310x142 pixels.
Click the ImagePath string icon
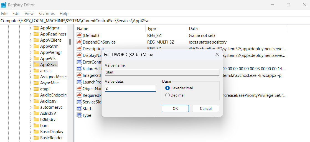tap(79, 75)
